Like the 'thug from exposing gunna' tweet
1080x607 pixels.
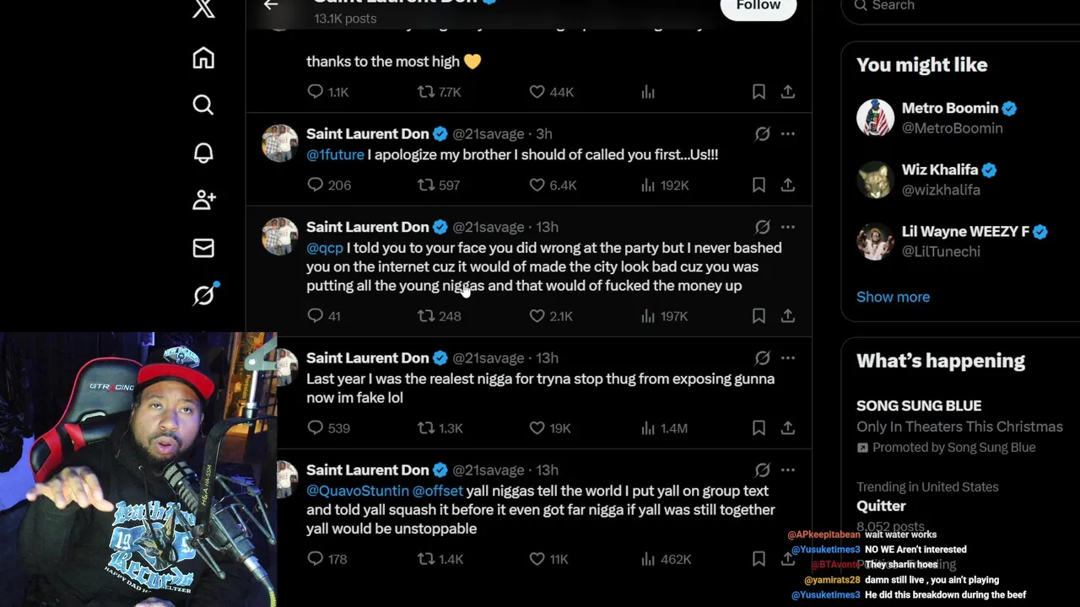click(x=537, y=427)
